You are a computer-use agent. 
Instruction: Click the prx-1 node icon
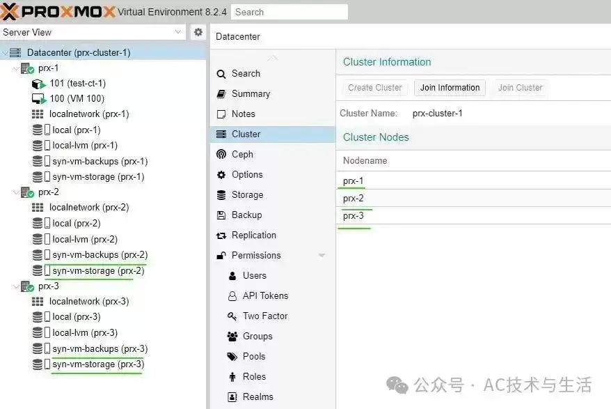(27, 68)
